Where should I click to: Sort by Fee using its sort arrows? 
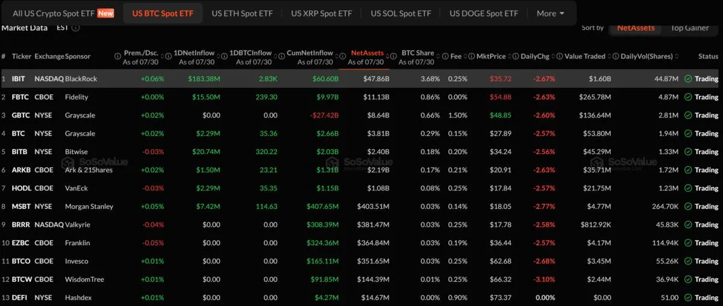[x=465, y=56]
